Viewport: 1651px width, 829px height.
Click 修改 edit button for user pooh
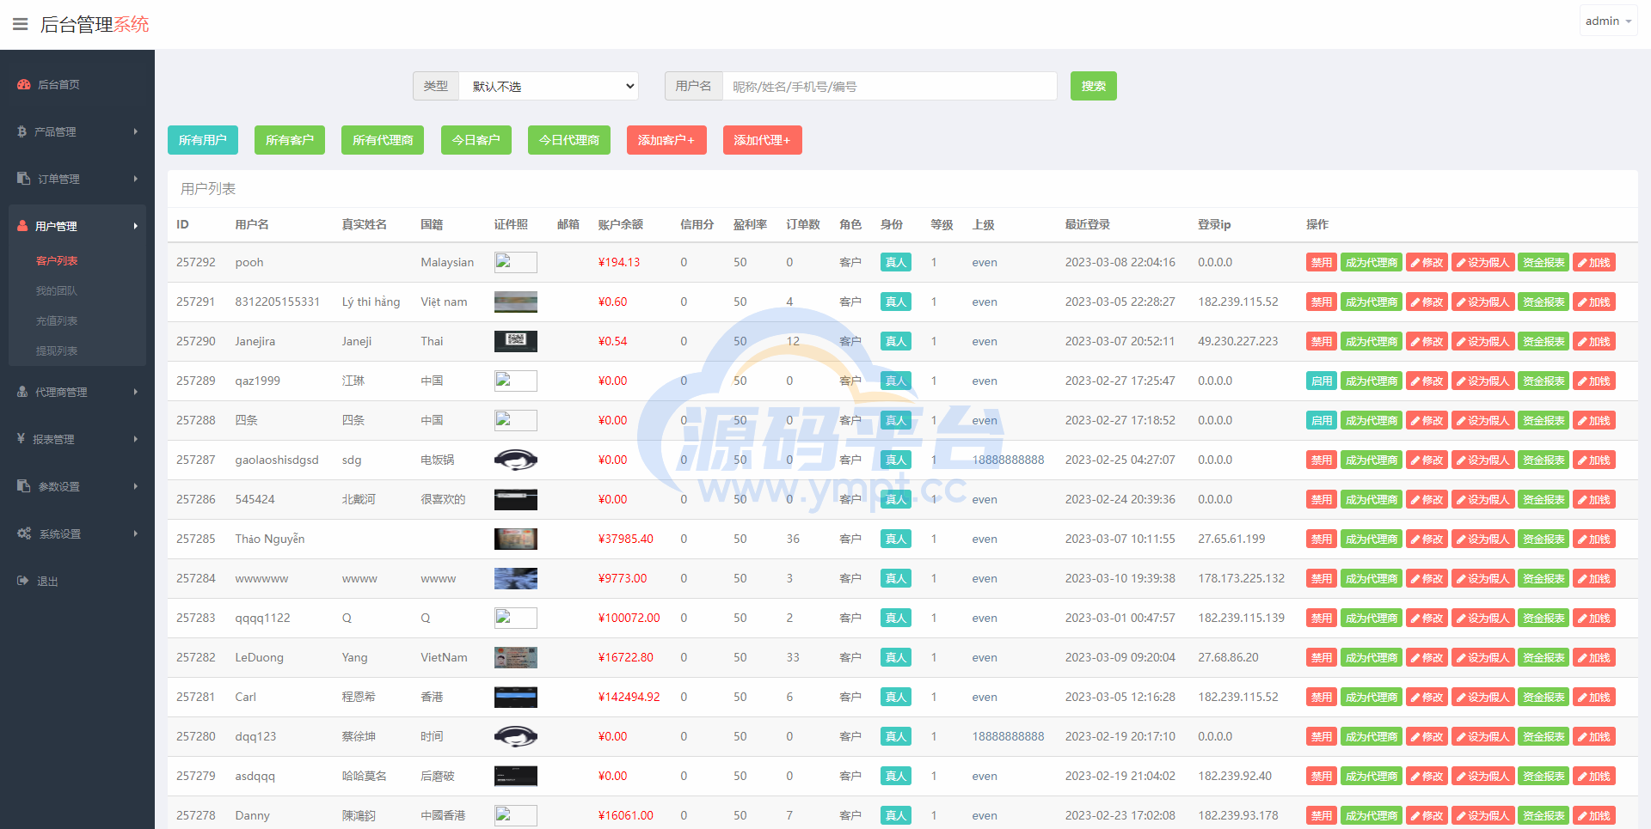pos(1427,262)
